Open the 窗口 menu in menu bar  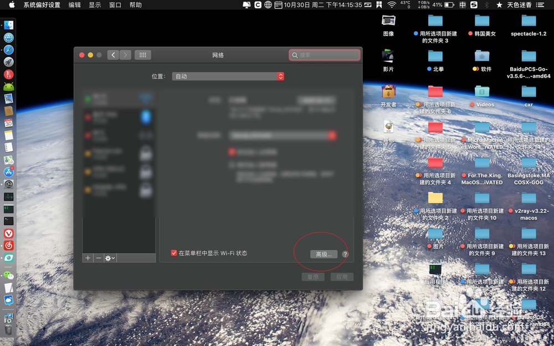point(114,4)
